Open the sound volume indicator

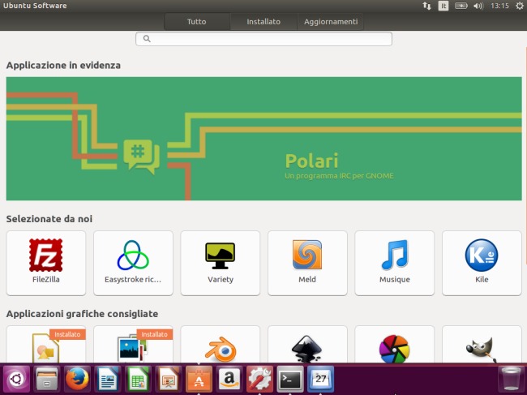coord(478,6)
